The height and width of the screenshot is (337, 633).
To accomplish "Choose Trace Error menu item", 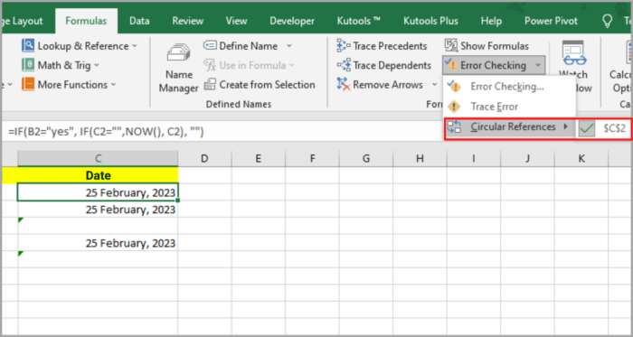I will pos(509,107).
